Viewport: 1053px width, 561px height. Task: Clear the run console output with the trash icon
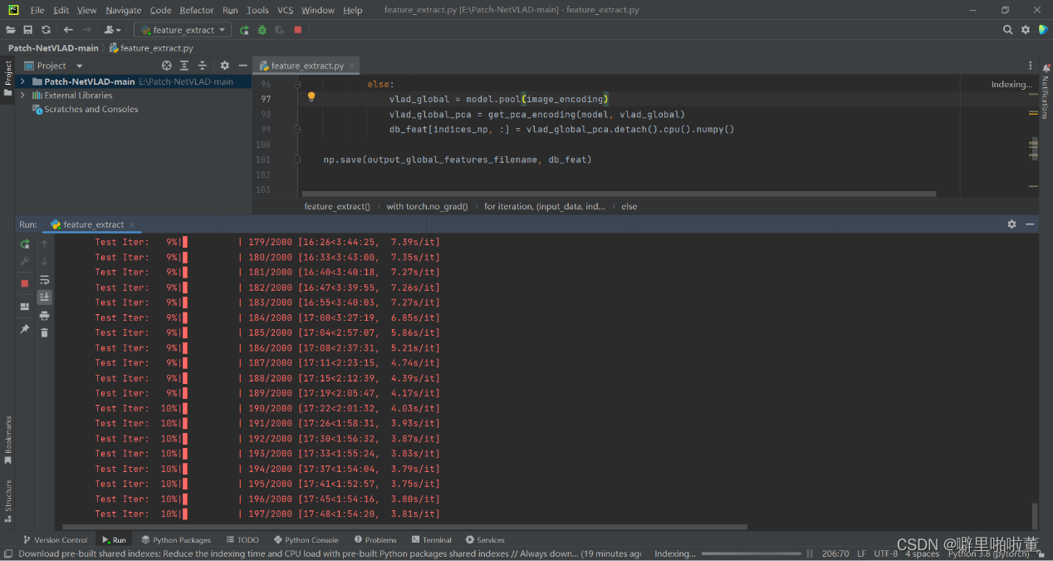point(44,333)
